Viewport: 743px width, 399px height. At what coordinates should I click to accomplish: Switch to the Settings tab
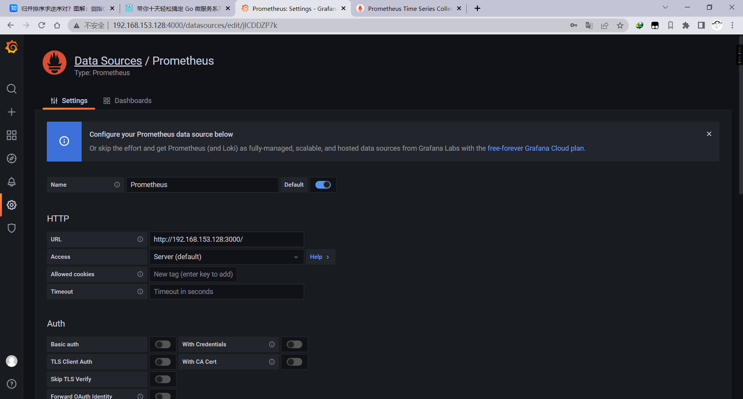(x=69, y=101)
